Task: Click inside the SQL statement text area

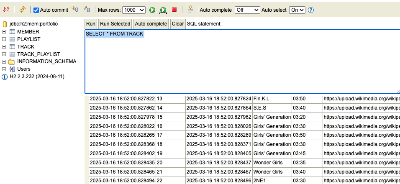Action: pyautogui.click(x=242, y=61)
